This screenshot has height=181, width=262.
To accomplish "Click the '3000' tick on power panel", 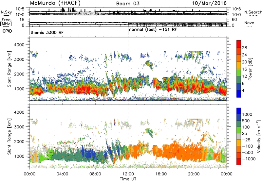I will pyautogui.click(x=19, y=59).
